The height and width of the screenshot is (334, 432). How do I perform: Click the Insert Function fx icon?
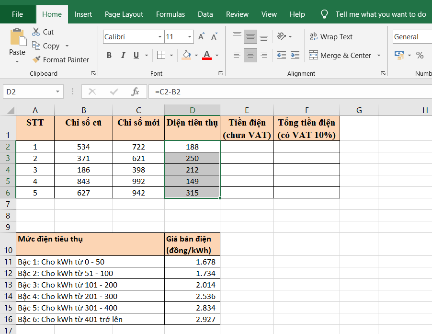[x=136, y=92]
